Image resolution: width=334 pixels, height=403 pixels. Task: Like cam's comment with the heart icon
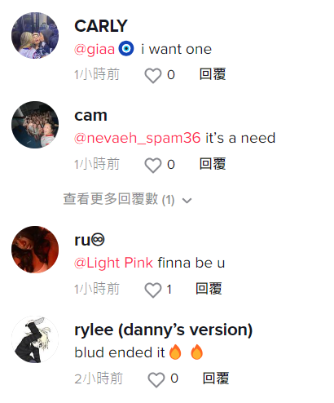click(x=153, y=165)
